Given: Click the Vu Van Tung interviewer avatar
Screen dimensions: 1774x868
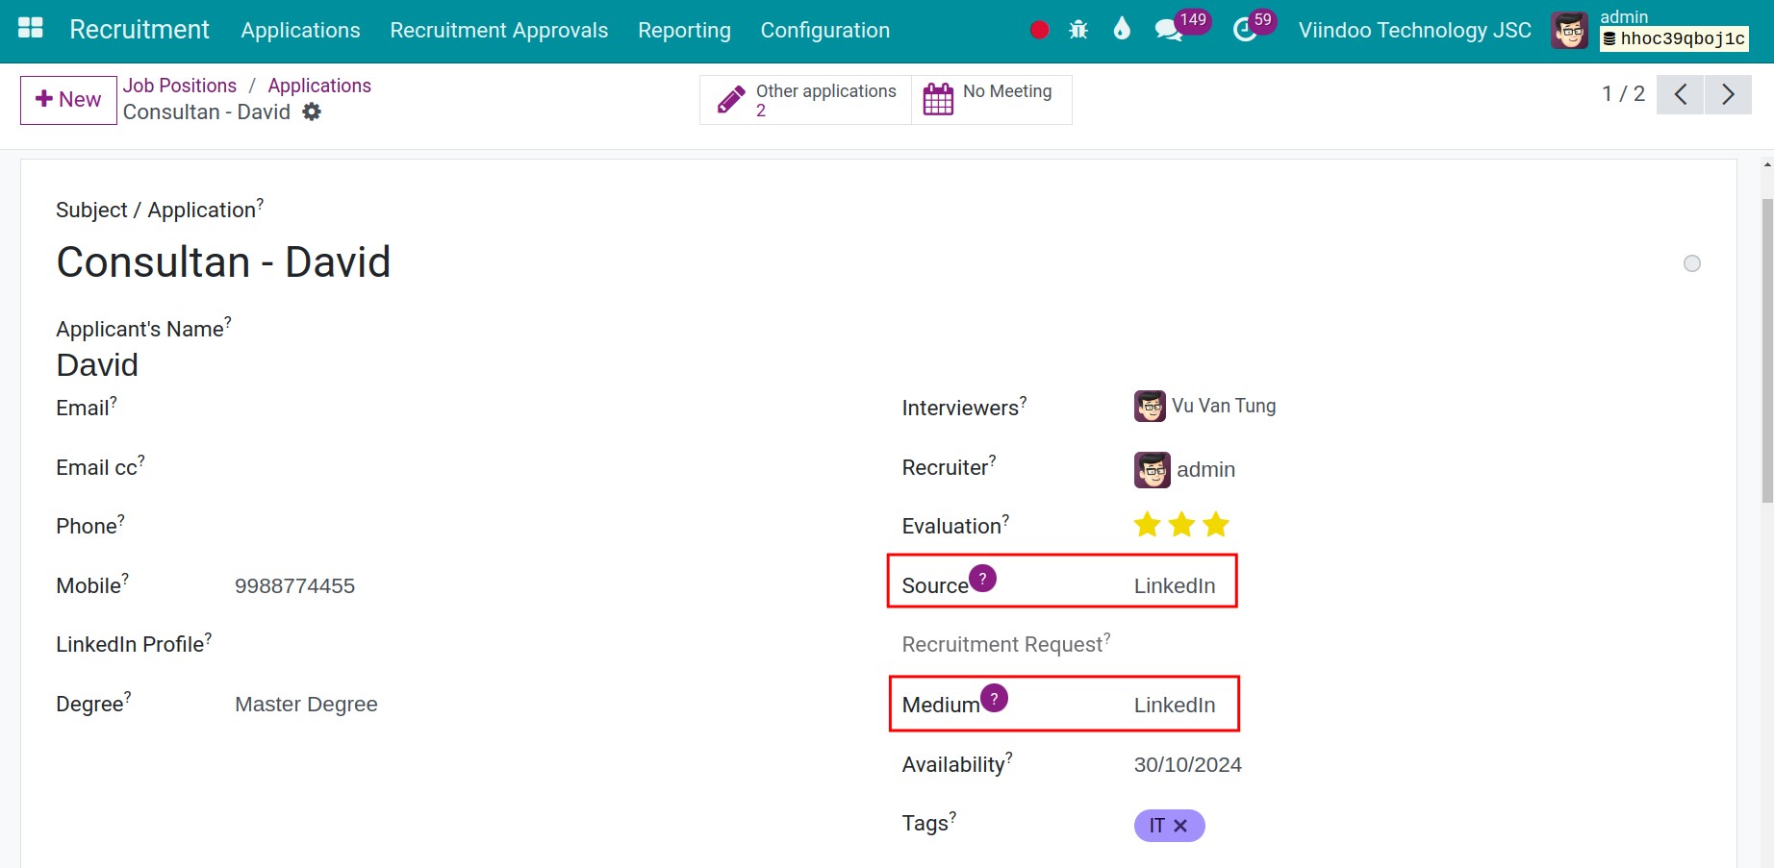Looking at the screenshot, I should tap(1151, 407).
